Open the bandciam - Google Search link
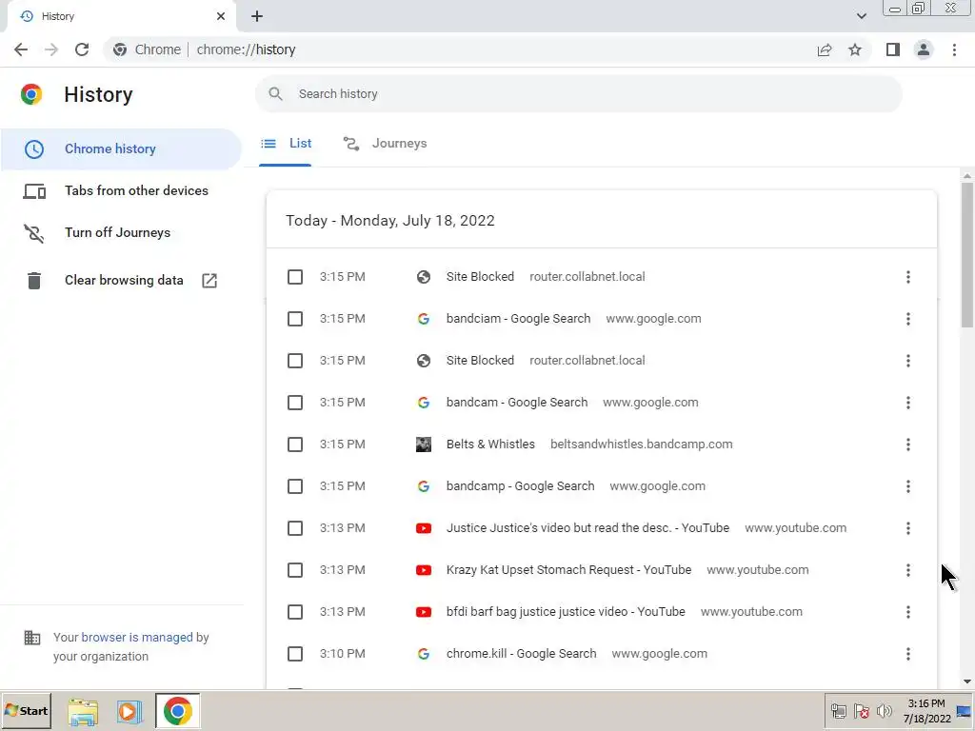The image size is (975, 731). pos(519,319)
